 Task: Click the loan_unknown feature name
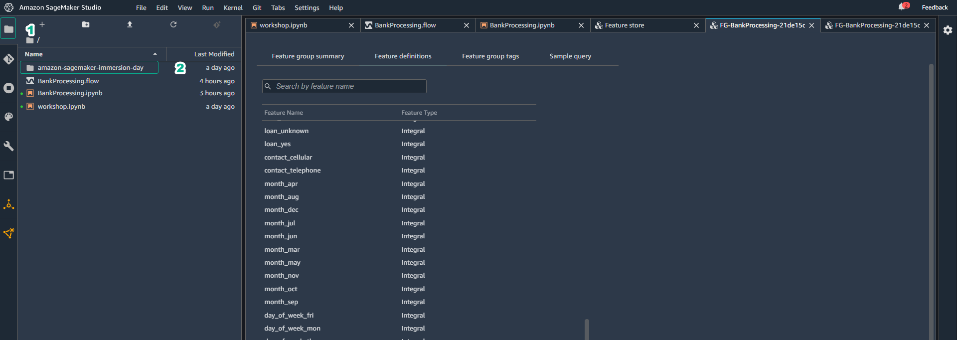(x=286, y=131)
